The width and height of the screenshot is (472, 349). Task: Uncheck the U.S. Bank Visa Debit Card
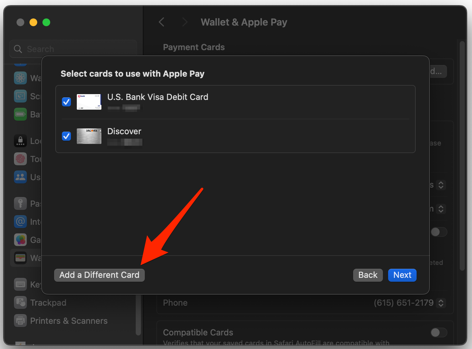[66, 102]
